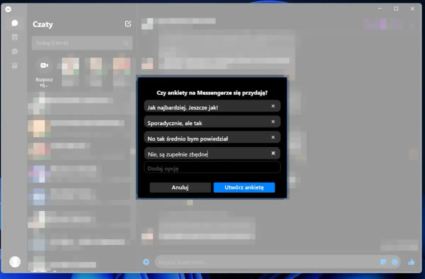425x279 pixels.
Task: Minimize the Messenger window
Action: pos(380,9)
